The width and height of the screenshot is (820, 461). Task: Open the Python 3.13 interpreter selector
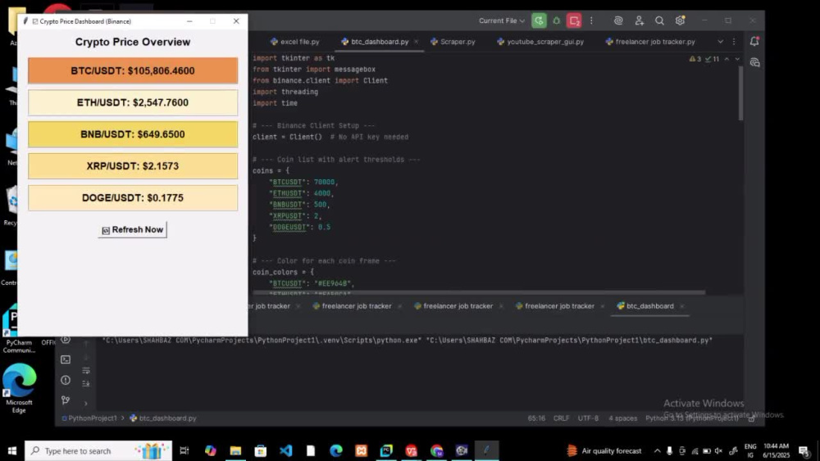click(692, 418)
